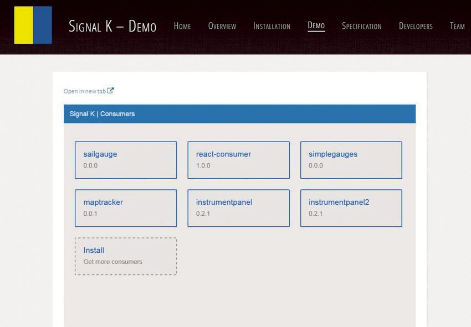The image size is (471, 327).
Task: Click the 0.0.0 version under simplegauges
Action: tap(316, 165)
